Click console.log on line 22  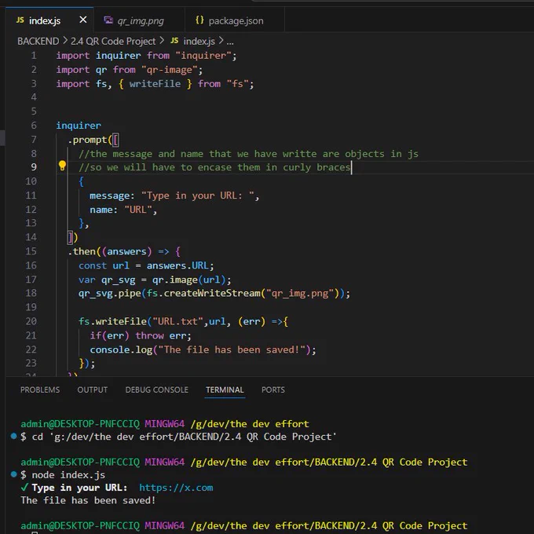point(121,349)
